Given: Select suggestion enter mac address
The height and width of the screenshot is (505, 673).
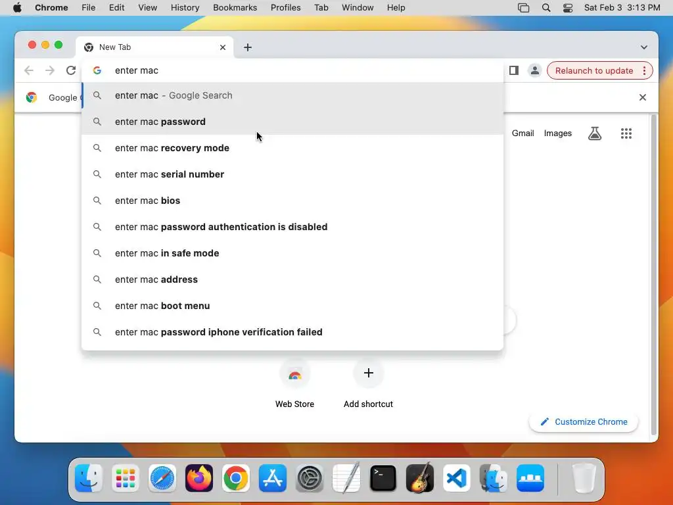Looking at the screenshot, I should pyautogui.click(x=292, y=279).
